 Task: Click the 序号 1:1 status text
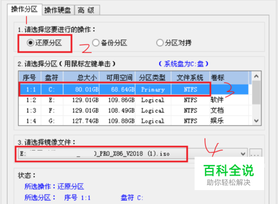pos(77,198)
